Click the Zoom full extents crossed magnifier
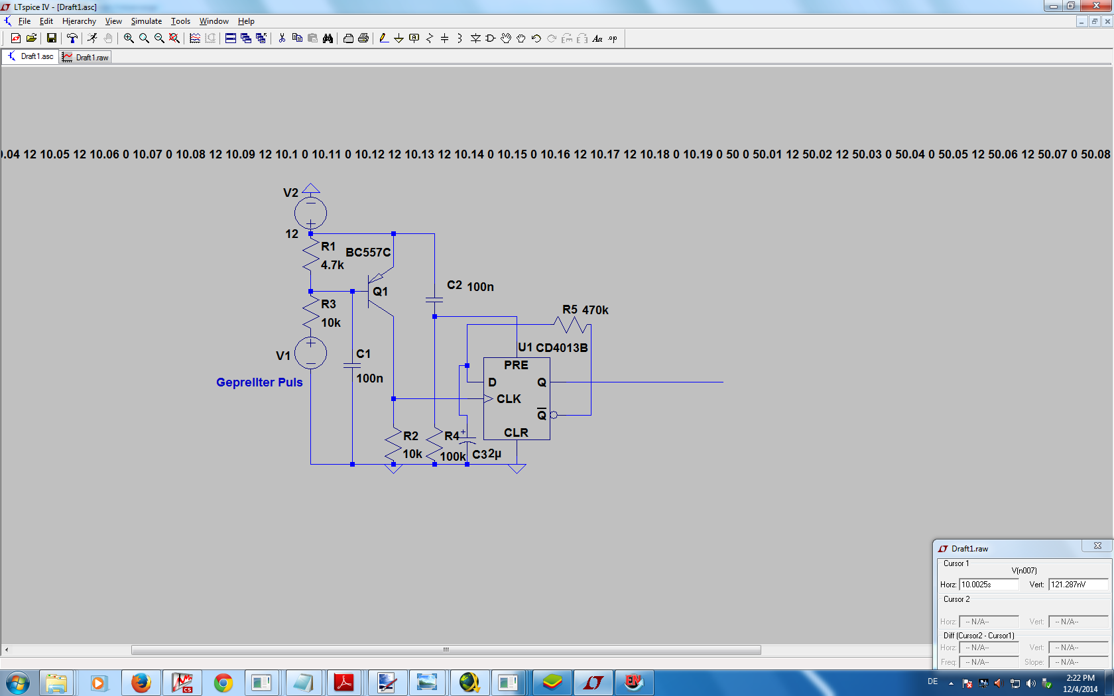 click(x=174, y=38)
